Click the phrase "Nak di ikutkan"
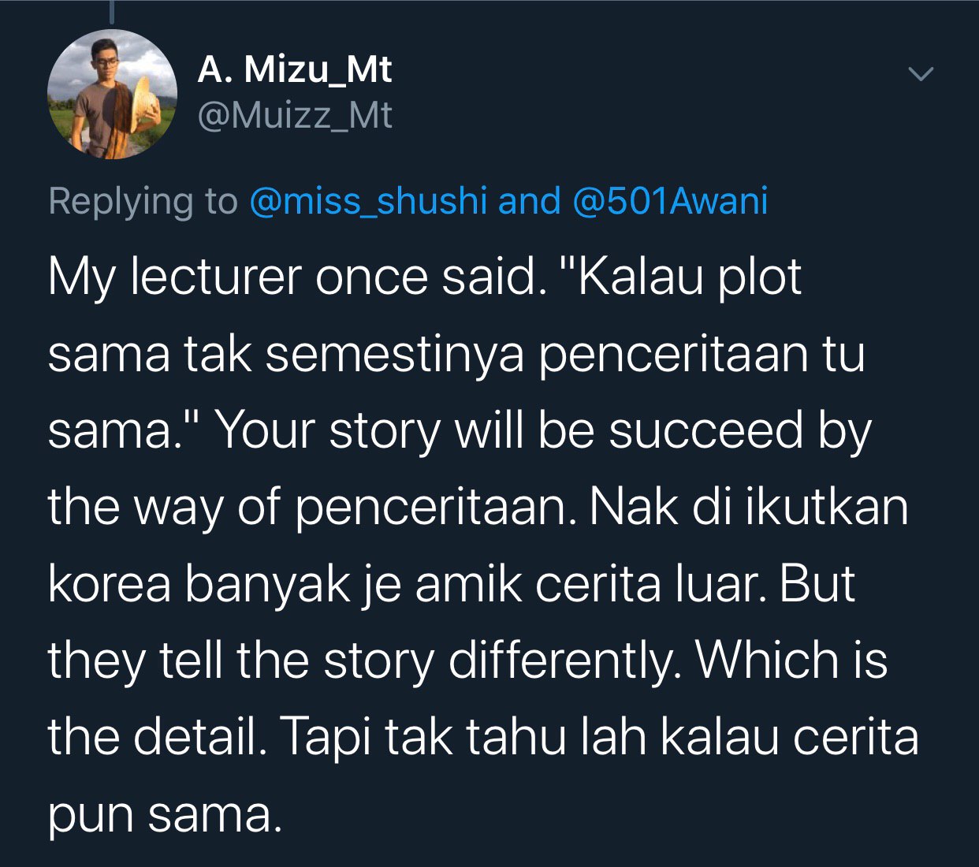The image size is (979, 867). [748, 507]
